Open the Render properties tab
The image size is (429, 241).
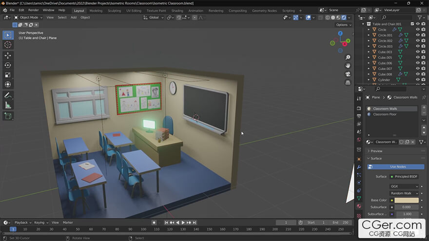[359, 109]
